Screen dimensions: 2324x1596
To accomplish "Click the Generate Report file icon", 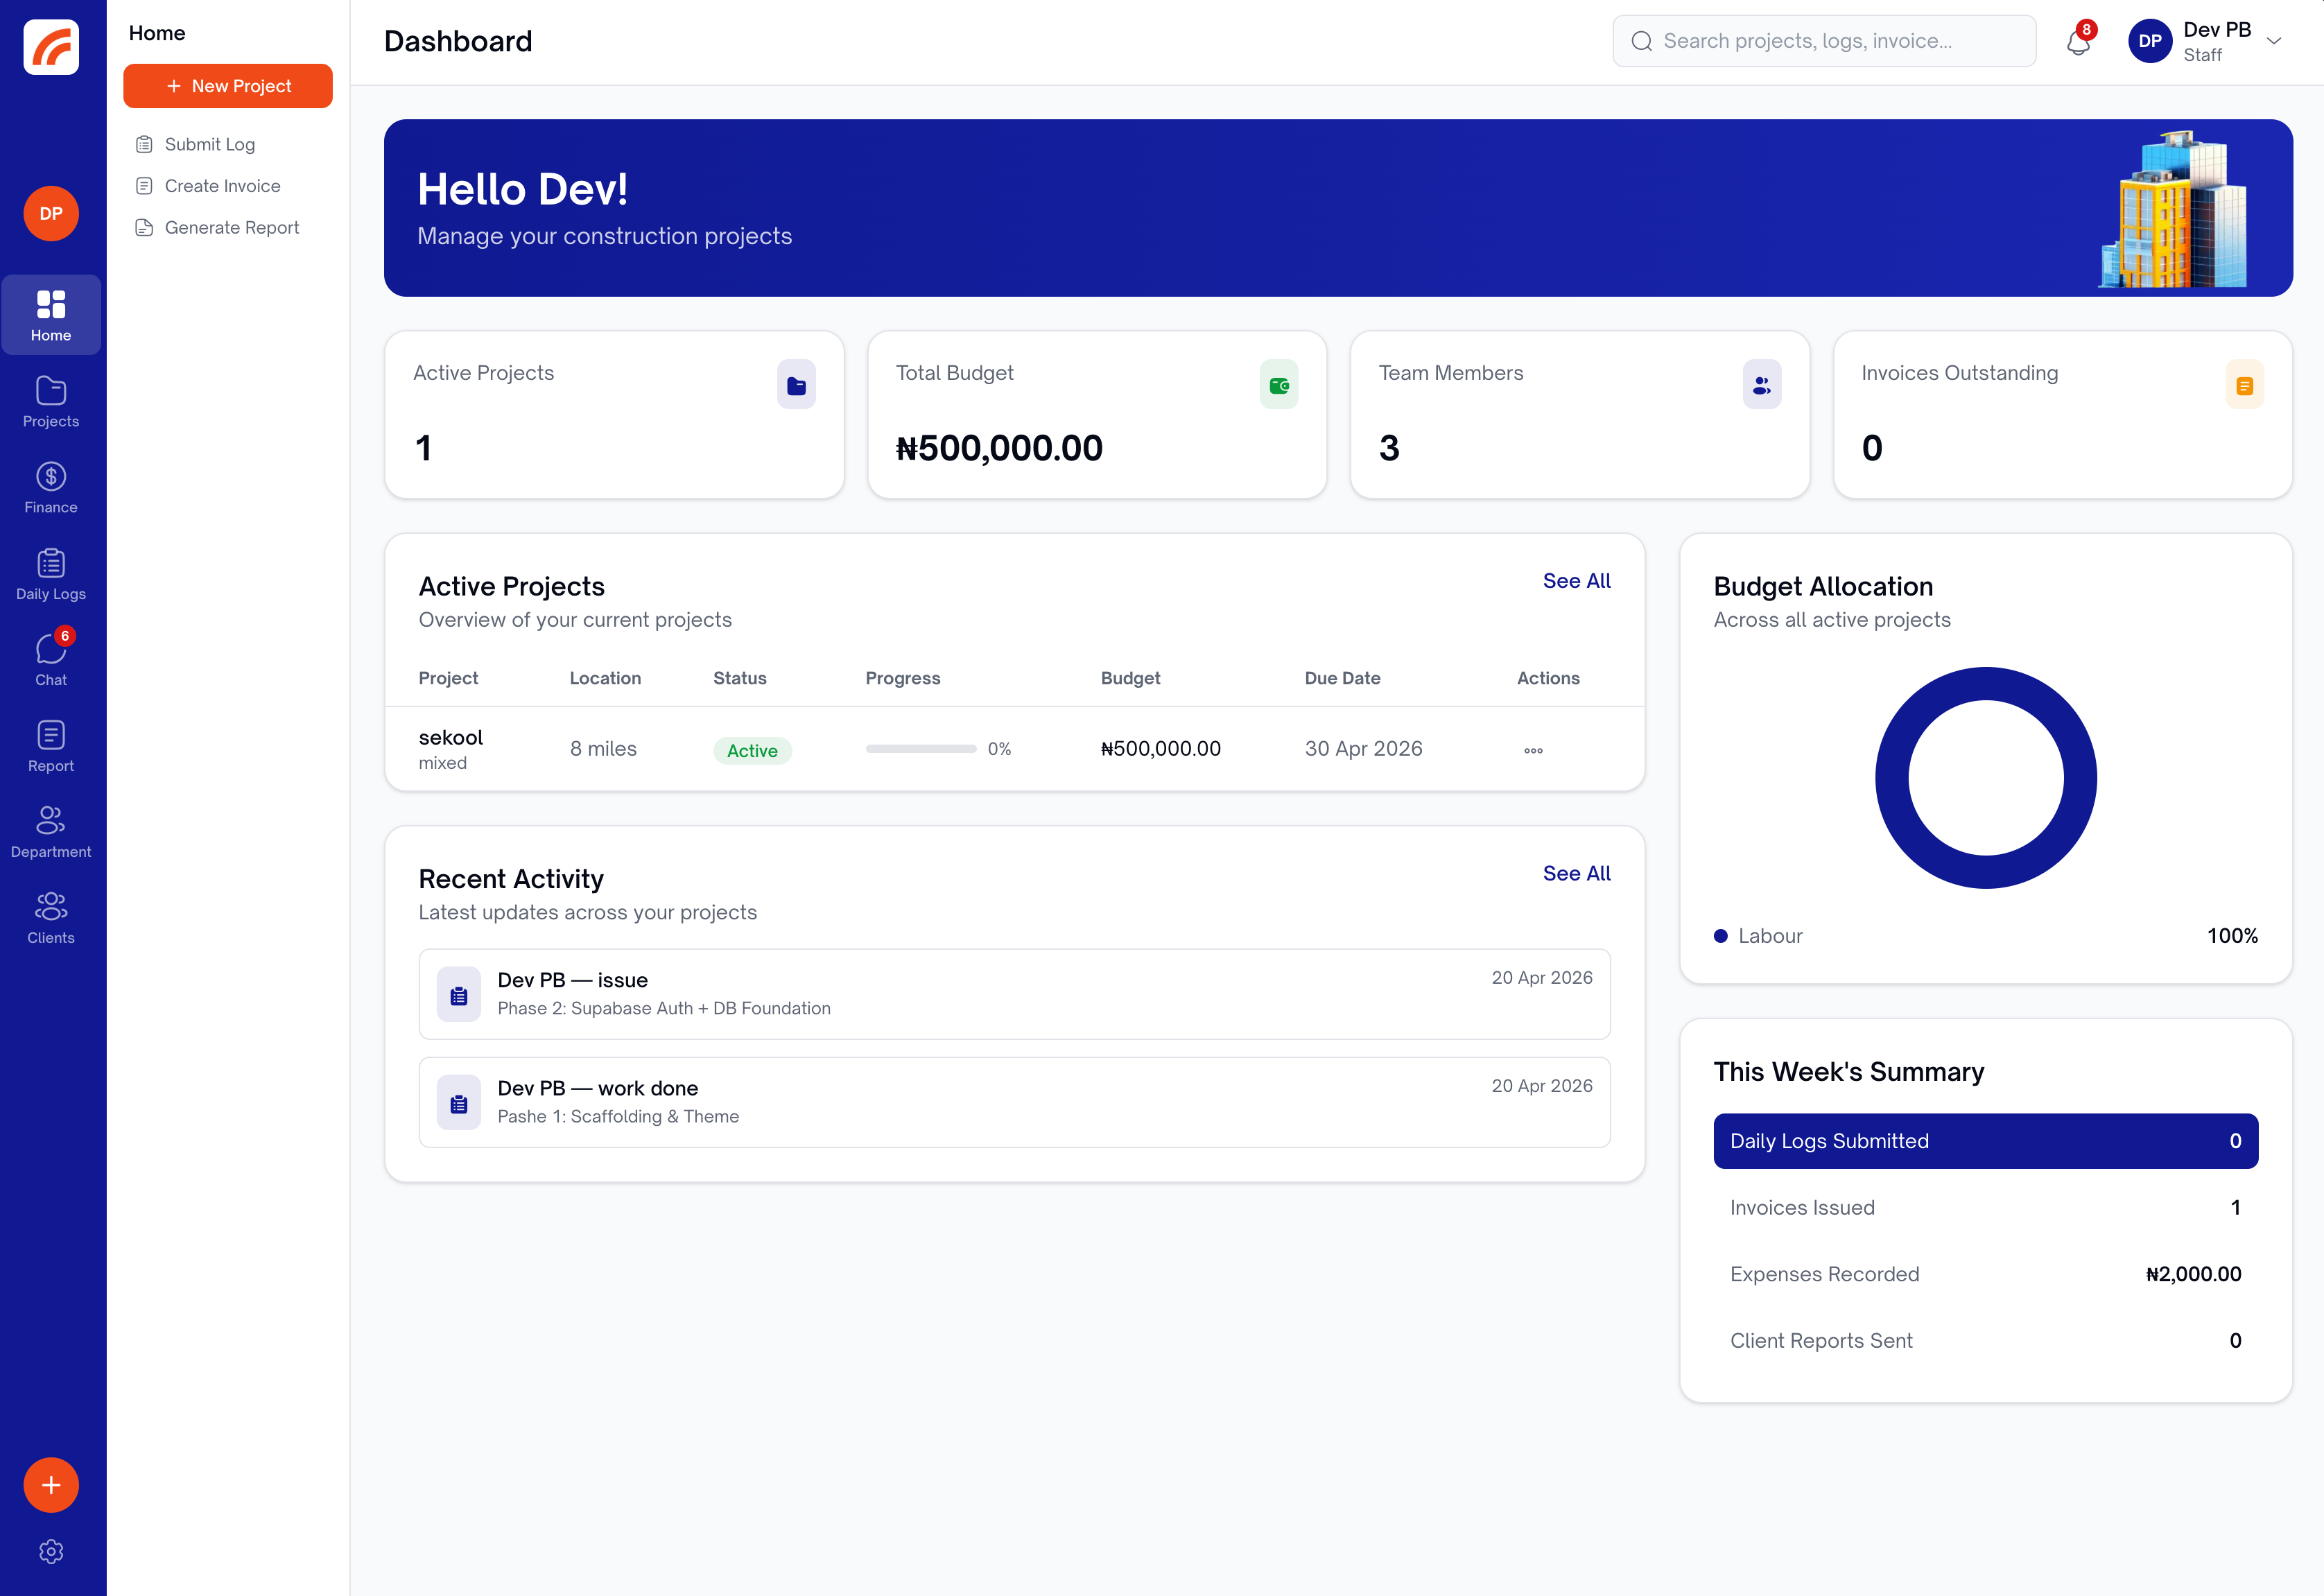I will point(144,228).
